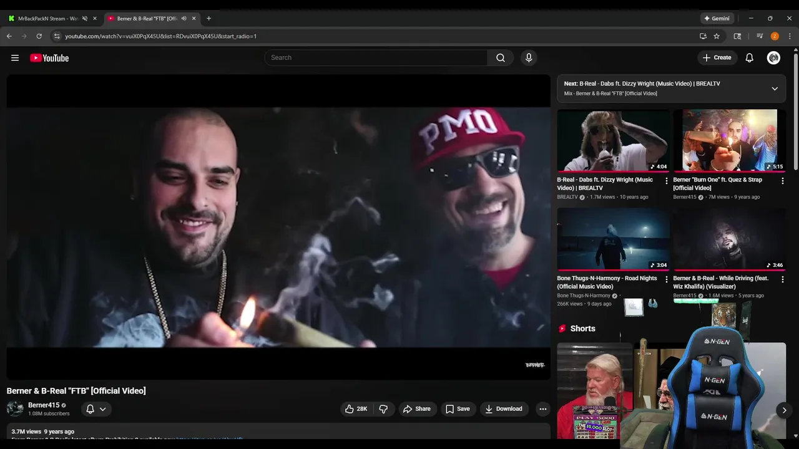Open more actions ellipsis under video
Screen dimensions: 799x449
(543, 409)
